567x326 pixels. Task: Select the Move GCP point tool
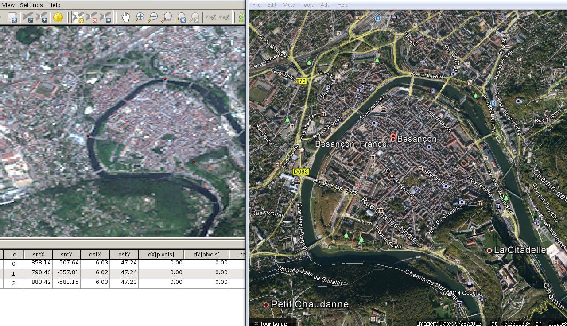(105, 18)
